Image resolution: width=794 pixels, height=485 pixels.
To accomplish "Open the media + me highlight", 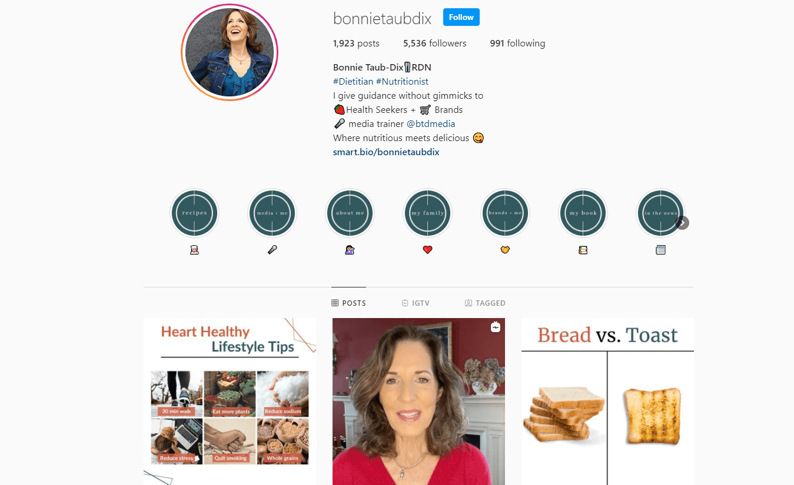I will click(x=272, y=213).
